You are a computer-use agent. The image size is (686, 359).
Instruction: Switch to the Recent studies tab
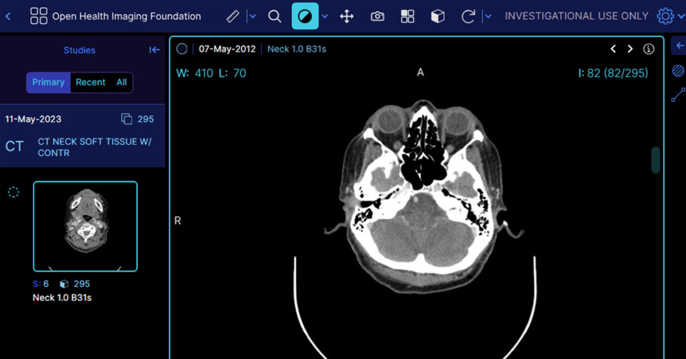coord(90,82)
